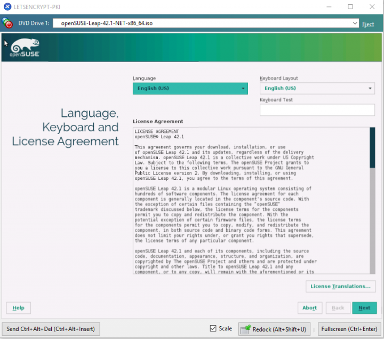384x339 pixels.
Task: Open the DVD Drive 1 ISO dropdown
Action: (x=355, y=23)
